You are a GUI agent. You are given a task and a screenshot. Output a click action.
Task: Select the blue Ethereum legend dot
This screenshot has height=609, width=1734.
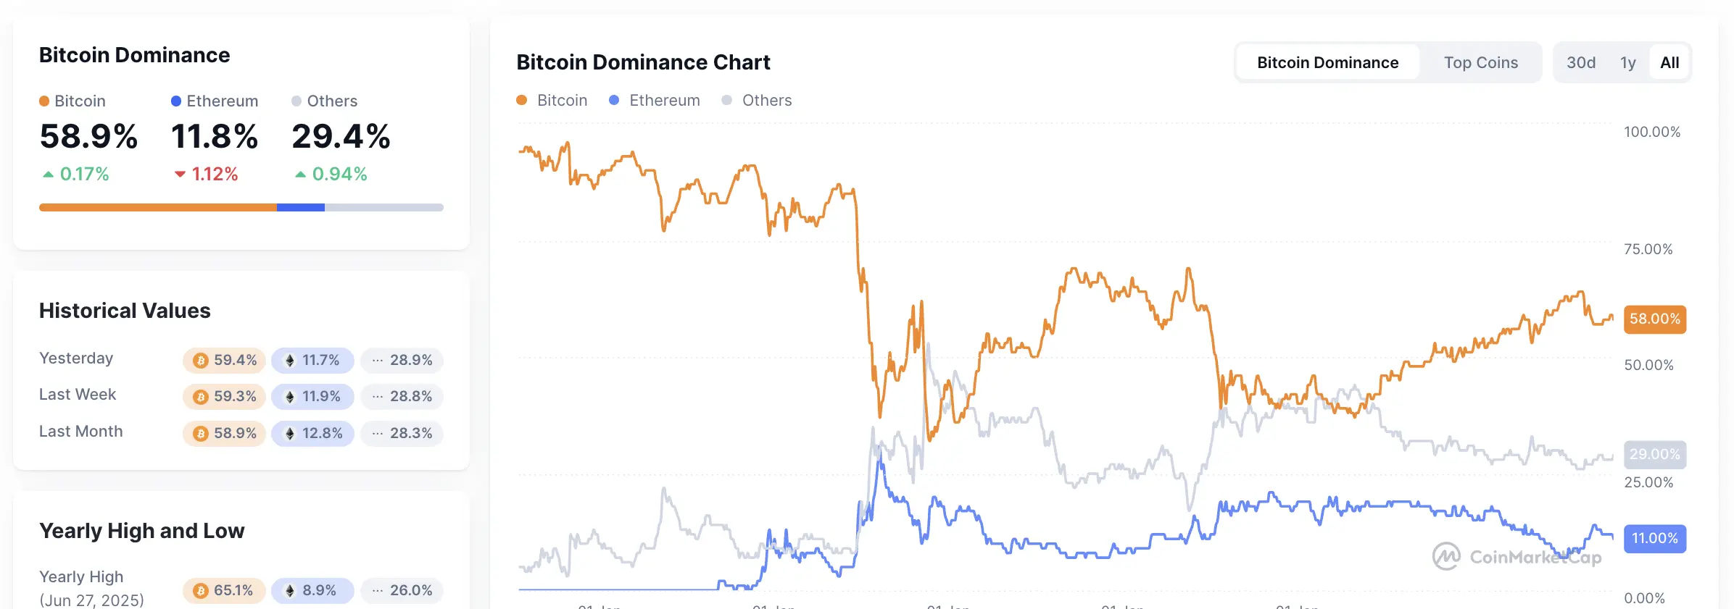[615, 100]
